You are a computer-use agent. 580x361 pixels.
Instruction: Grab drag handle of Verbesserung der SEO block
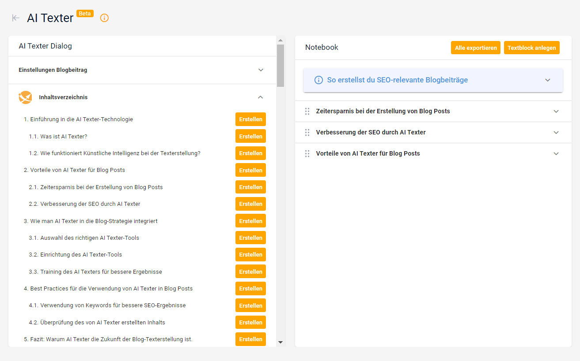pyautogui.click(x=307, y=133)
